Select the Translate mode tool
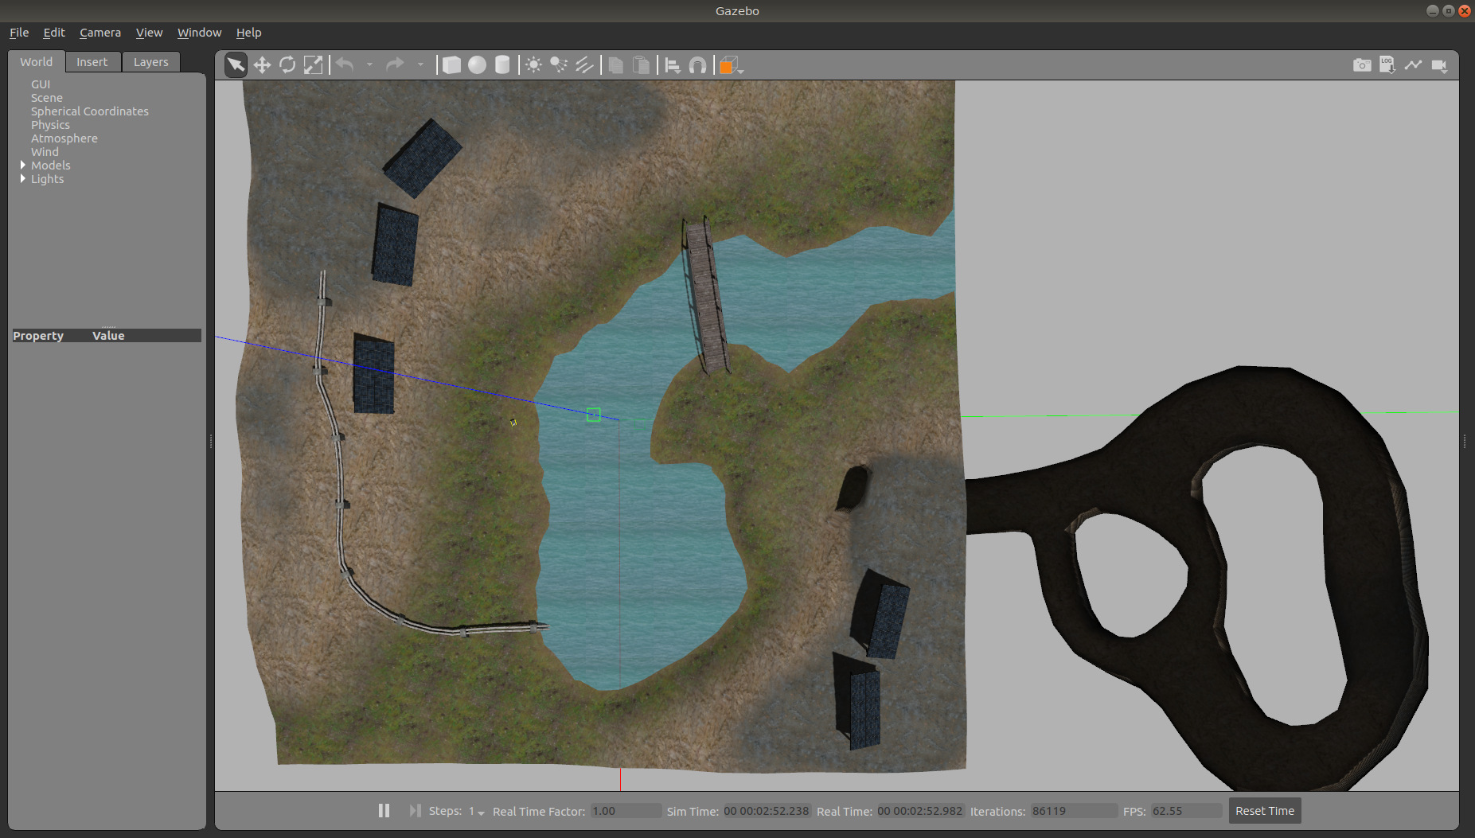 262,65
